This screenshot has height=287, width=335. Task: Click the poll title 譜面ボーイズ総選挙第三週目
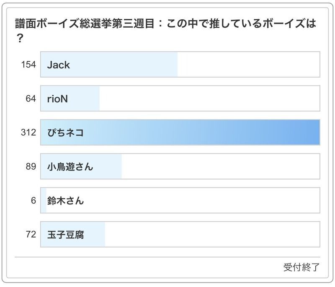(88, 24)
